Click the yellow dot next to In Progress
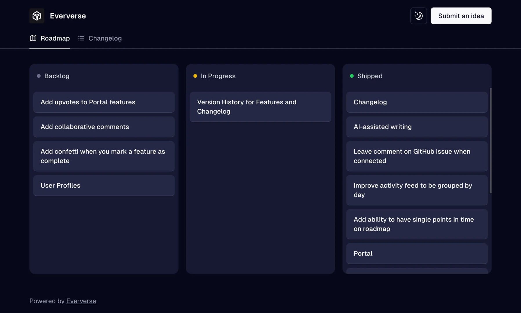This screenshot has width=521, height=313. [x=195, y=76]
